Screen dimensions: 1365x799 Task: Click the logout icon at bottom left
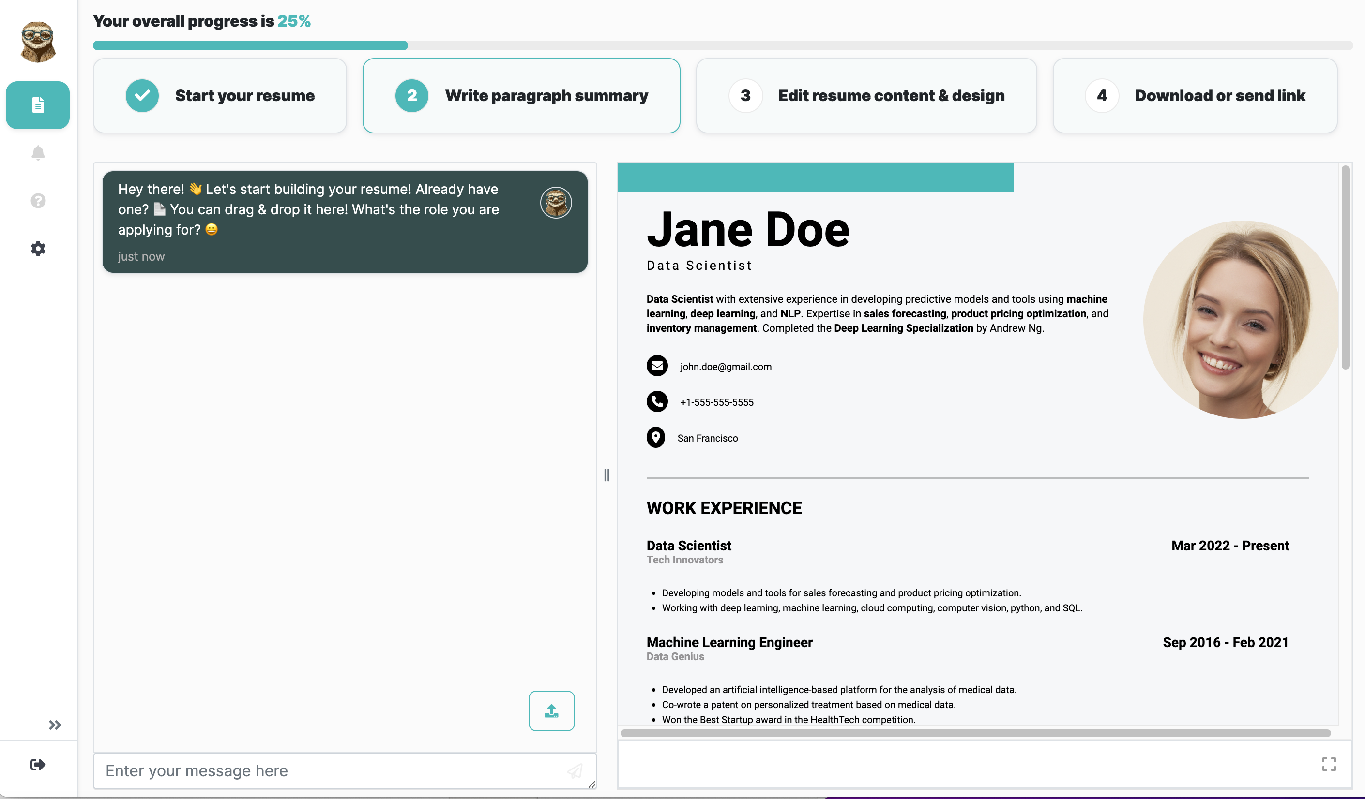click(x=38, y=764)
